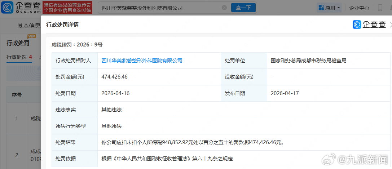Click row number 1 in background table

click(17, 118)
